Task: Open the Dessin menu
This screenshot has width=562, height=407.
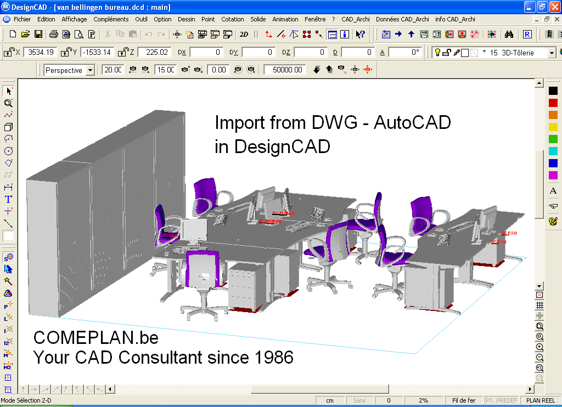Action: tap(187, 19)
